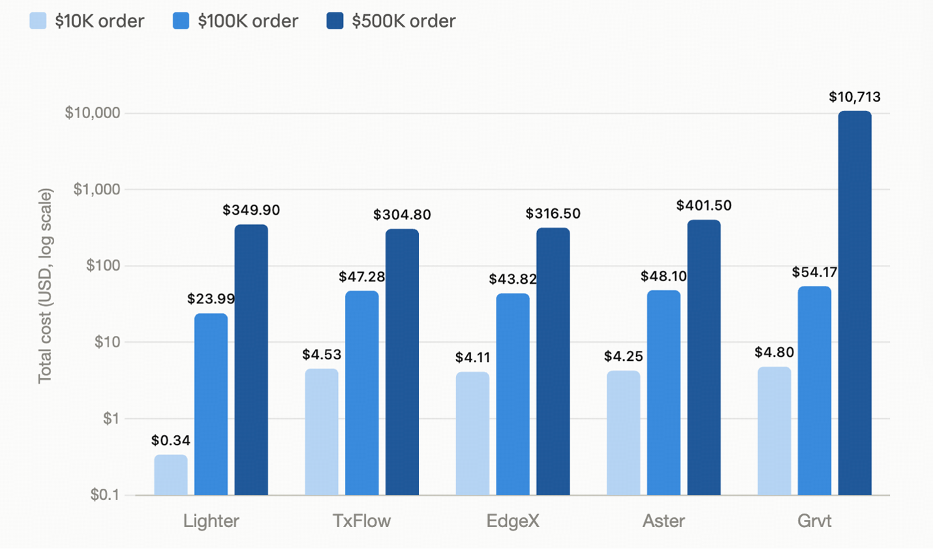933x550 pixels.
Task: Click Lighter's $349.90 dark bar
Action: pyautogui.click(x=251, y=360)
